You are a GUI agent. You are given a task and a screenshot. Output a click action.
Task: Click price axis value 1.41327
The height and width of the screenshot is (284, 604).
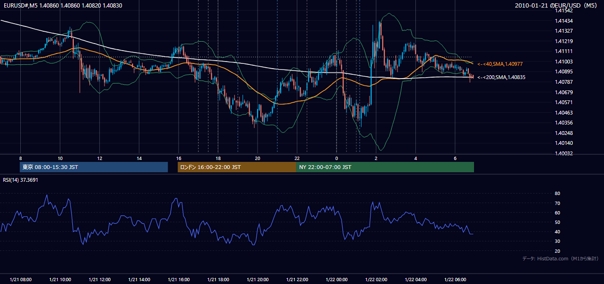tap(564, 31)
